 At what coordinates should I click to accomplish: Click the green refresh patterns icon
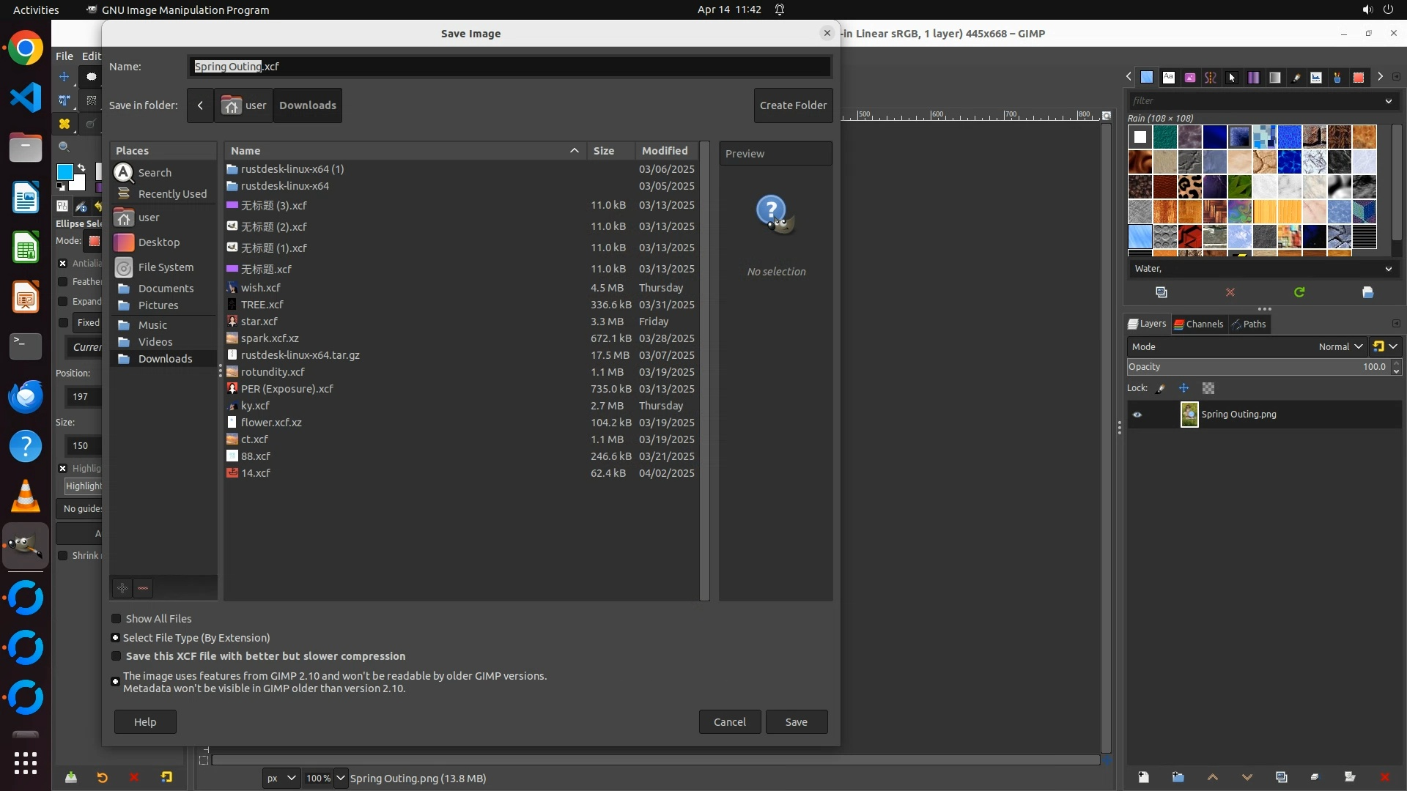1299,292
